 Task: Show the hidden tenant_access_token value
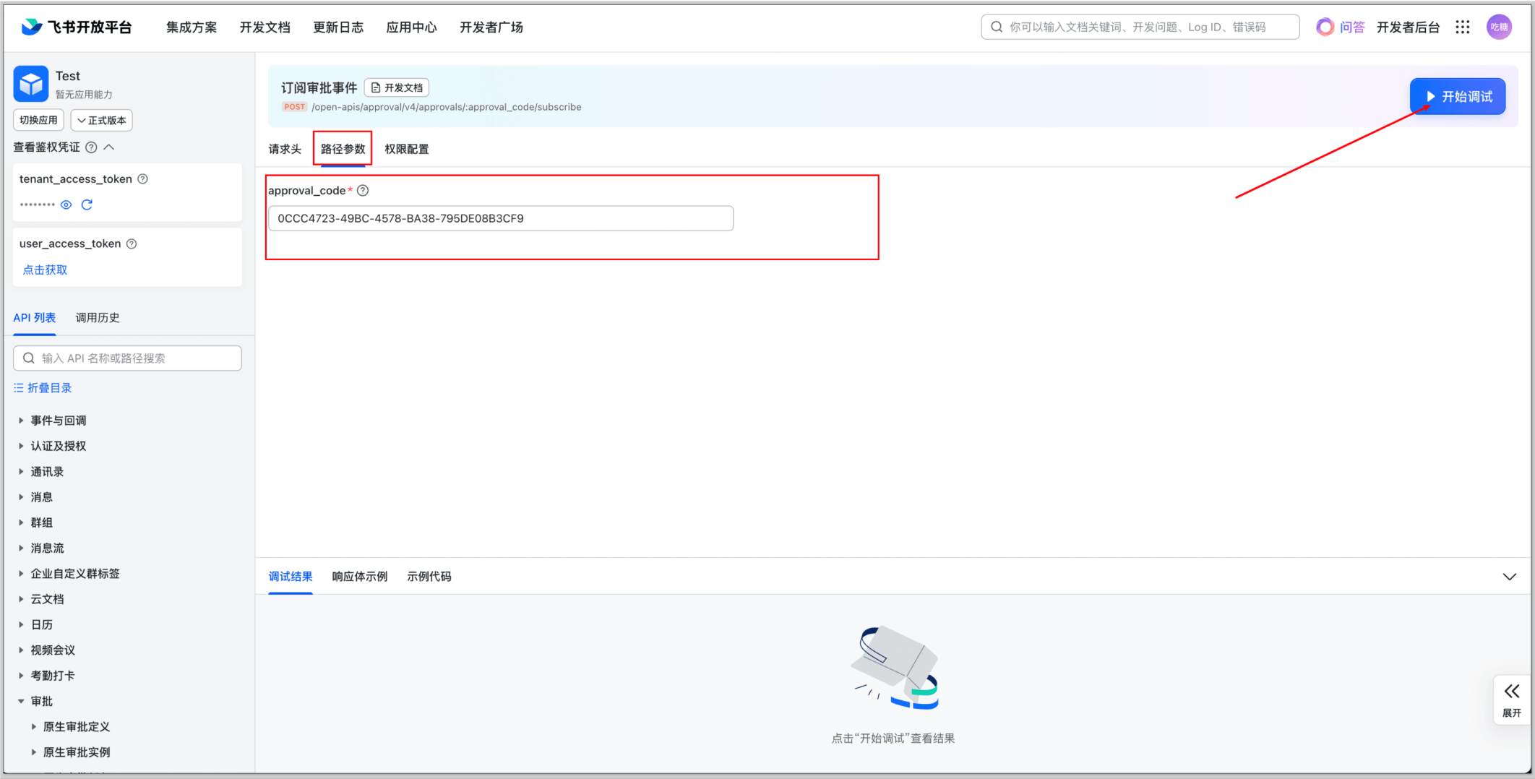point(66,205)
